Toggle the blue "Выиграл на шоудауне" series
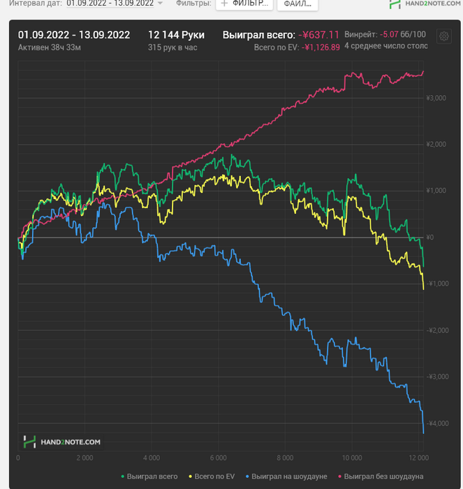Viewport: 463px width, 489px height. 289,476
